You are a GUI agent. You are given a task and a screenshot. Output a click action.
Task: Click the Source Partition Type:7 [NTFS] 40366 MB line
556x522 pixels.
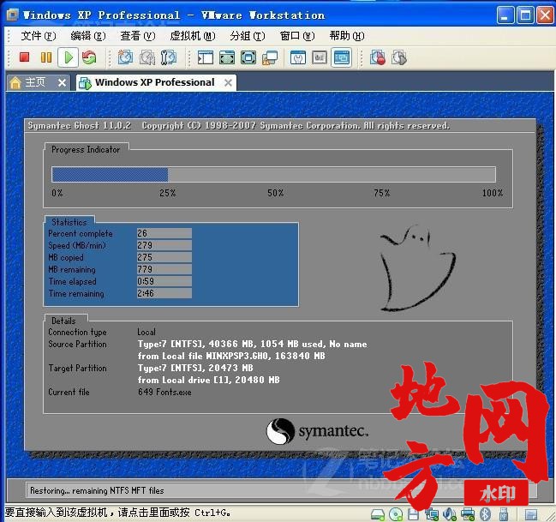pos(253,344)
